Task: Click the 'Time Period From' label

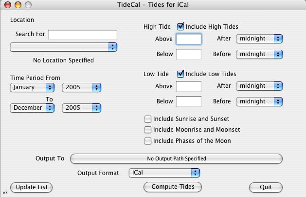Action: pos(35,78)
